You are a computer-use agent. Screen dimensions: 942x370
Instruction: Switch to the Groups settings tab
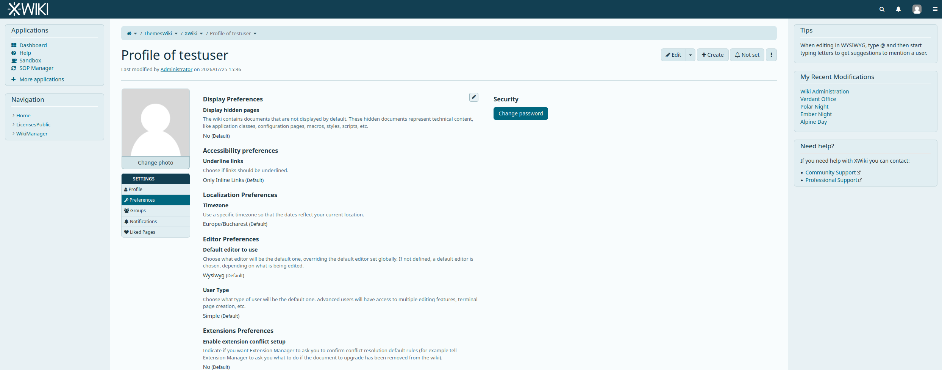click(156, 211)
